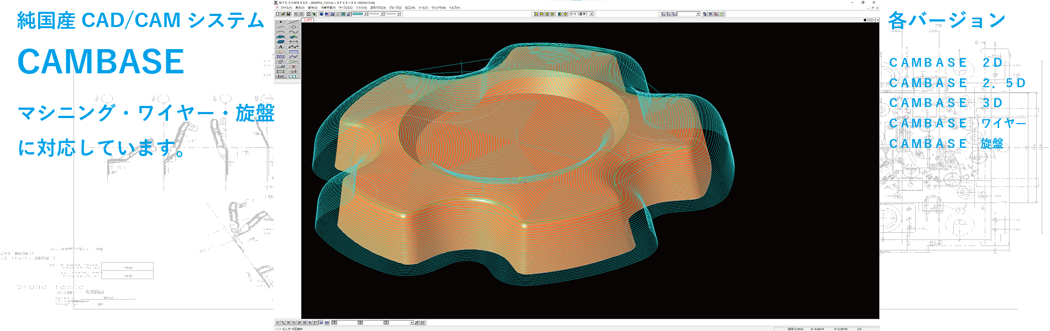Click the 各バージョン heading
The height and width of the screenshot is (331, 1050).
(x=947, y=20)
